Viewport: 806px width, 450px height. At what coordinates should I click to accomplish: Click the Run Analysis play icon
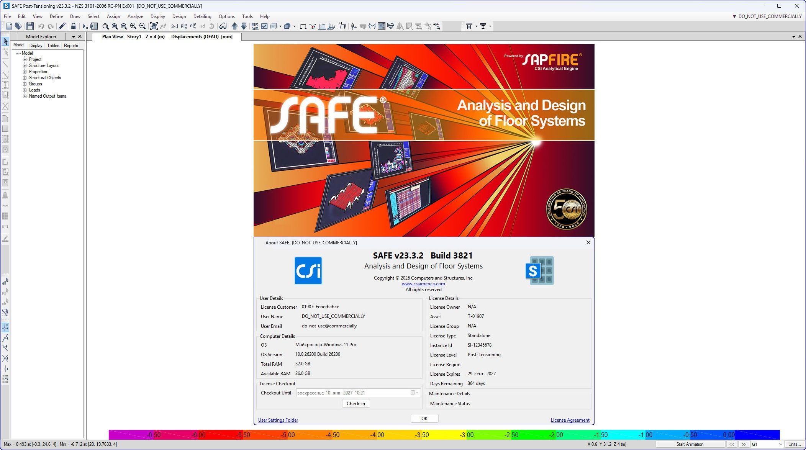pyautogui.click(x=85, y=26)
